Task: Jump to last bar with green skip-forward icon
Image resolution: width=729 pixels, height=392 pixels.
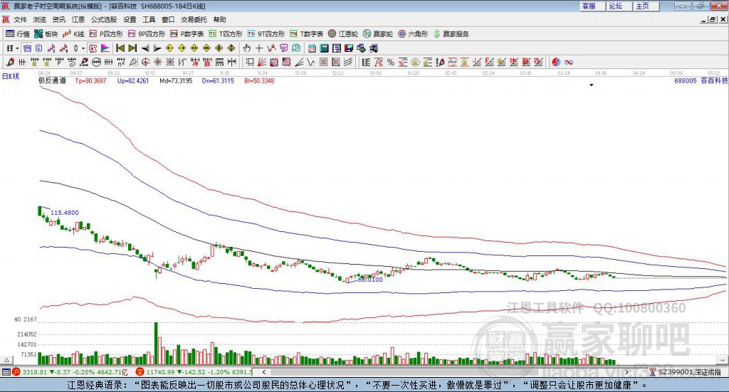Action: click(x=132, y=48)
